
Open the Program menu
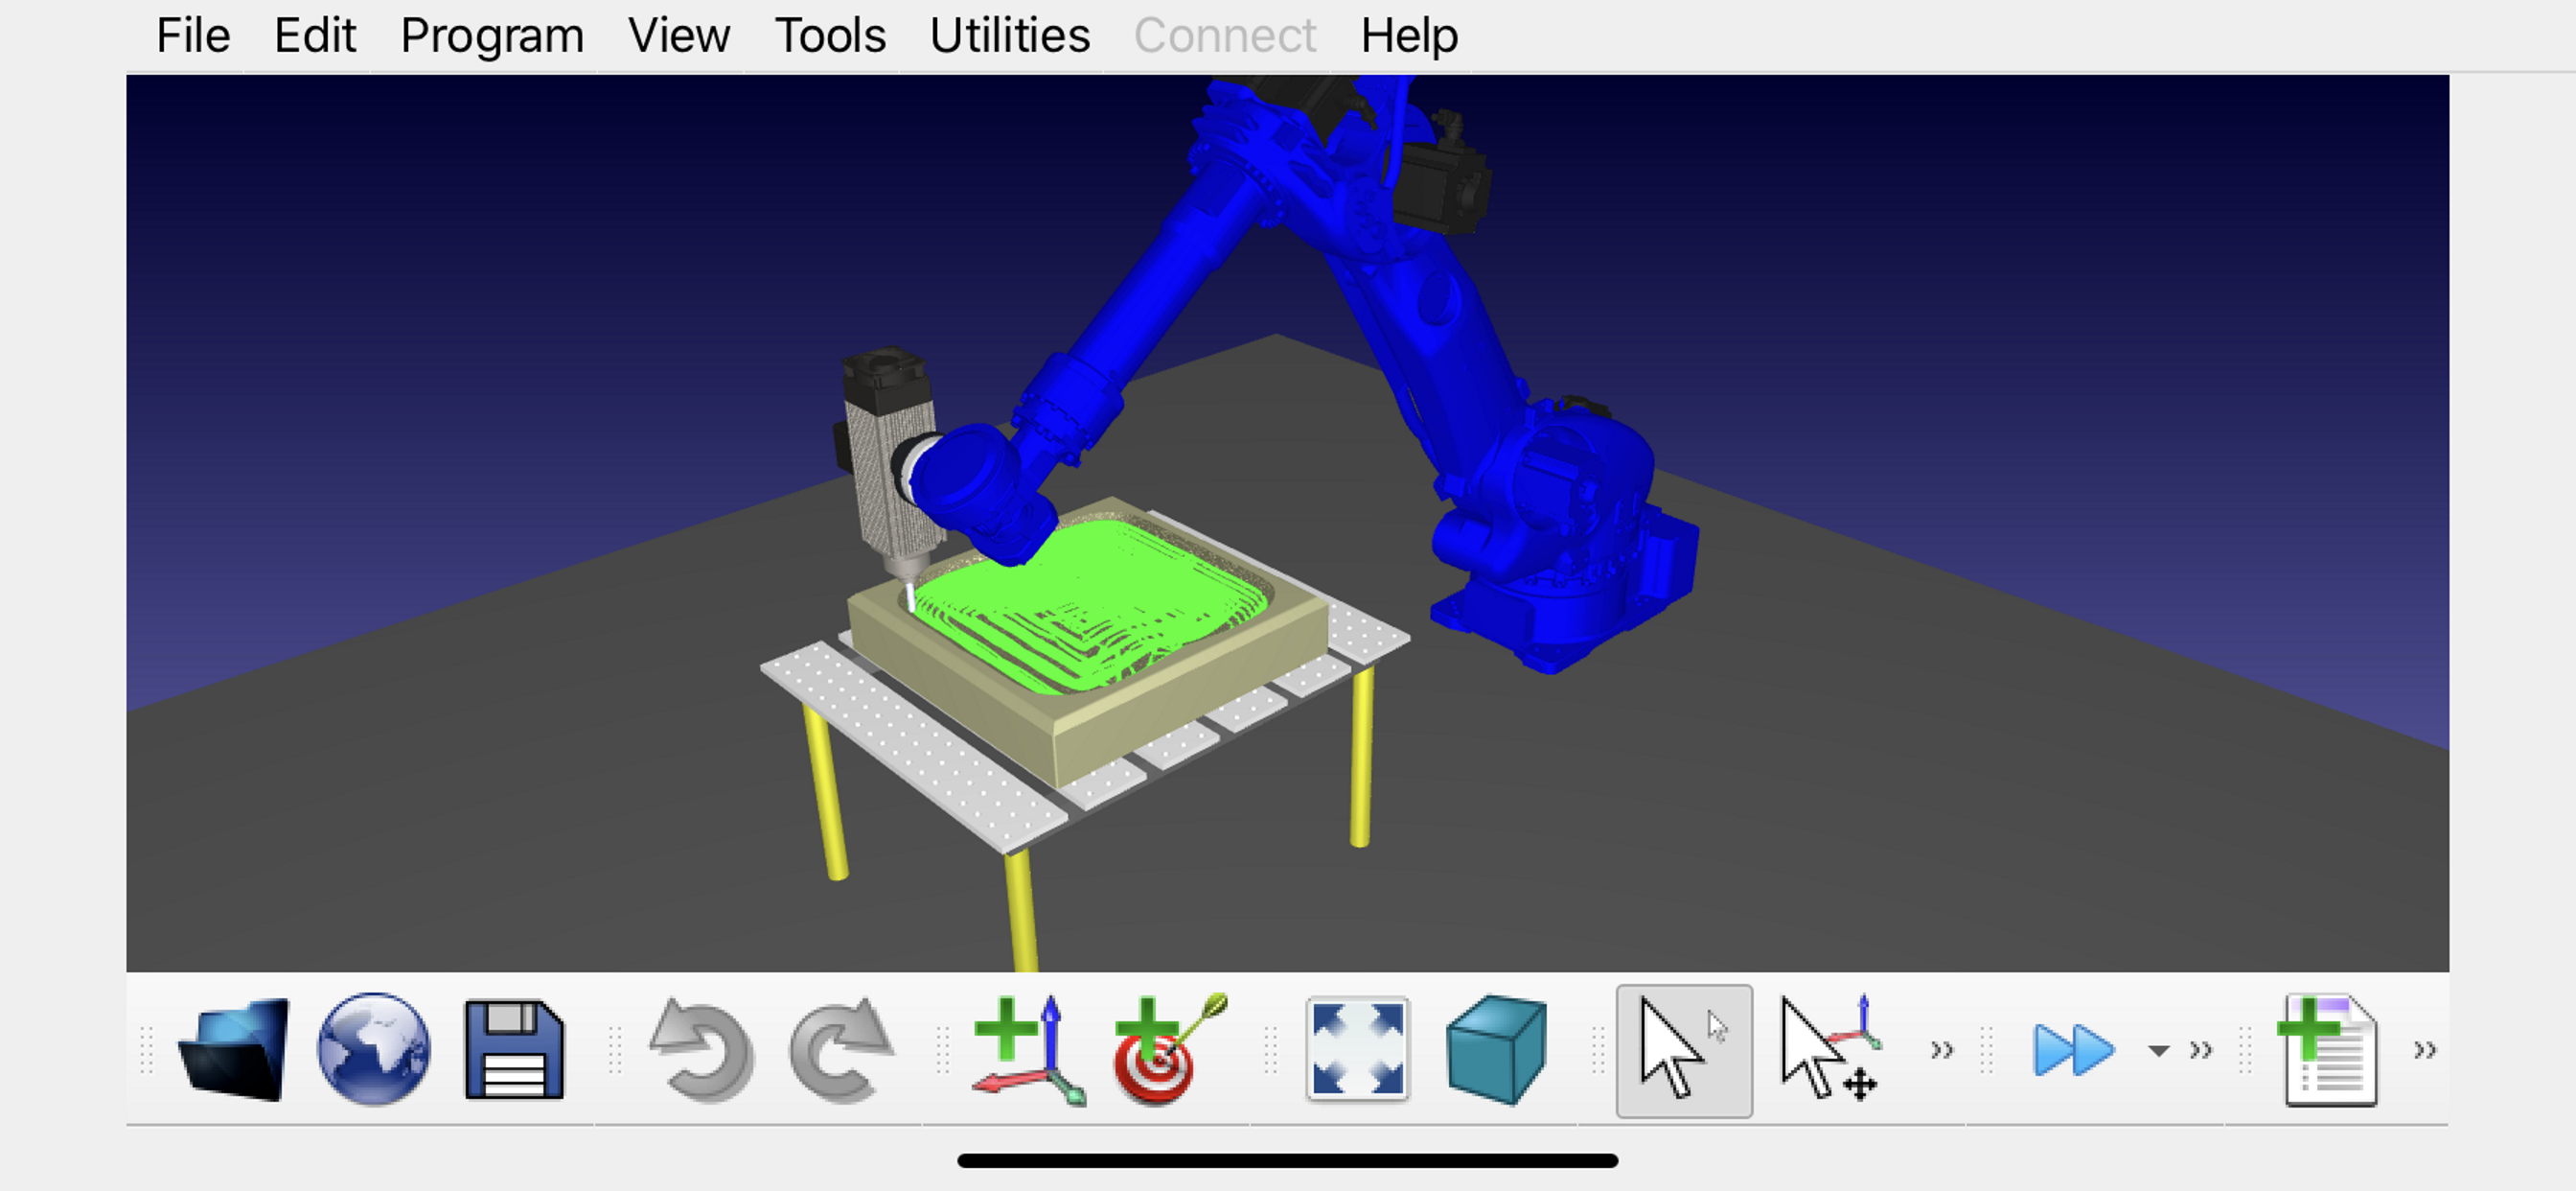coord(492,36)
